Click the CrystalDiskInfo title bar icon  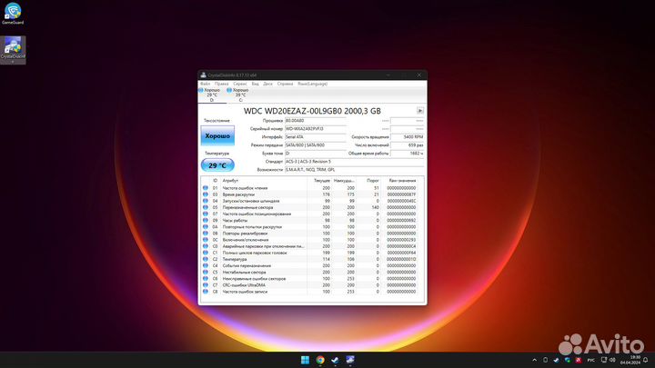click(x=203, y=75)
